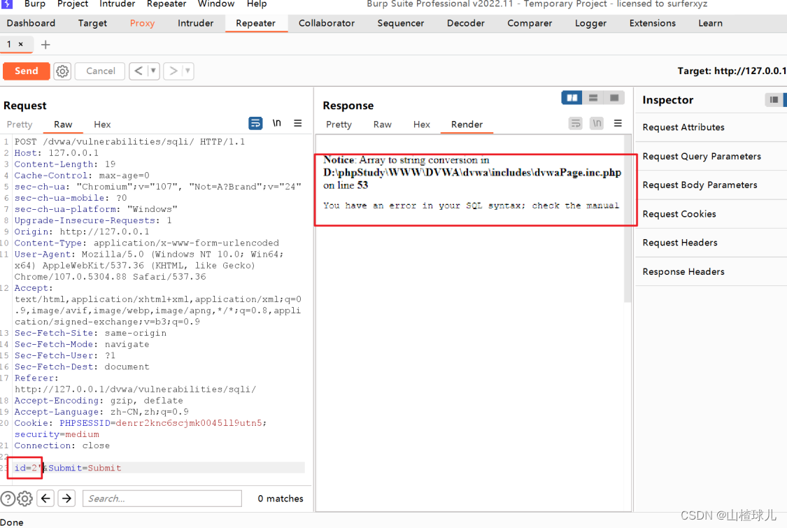This screenshot has width=787, height=528.
Task: Go to next request in history
Action: (173, 71)
